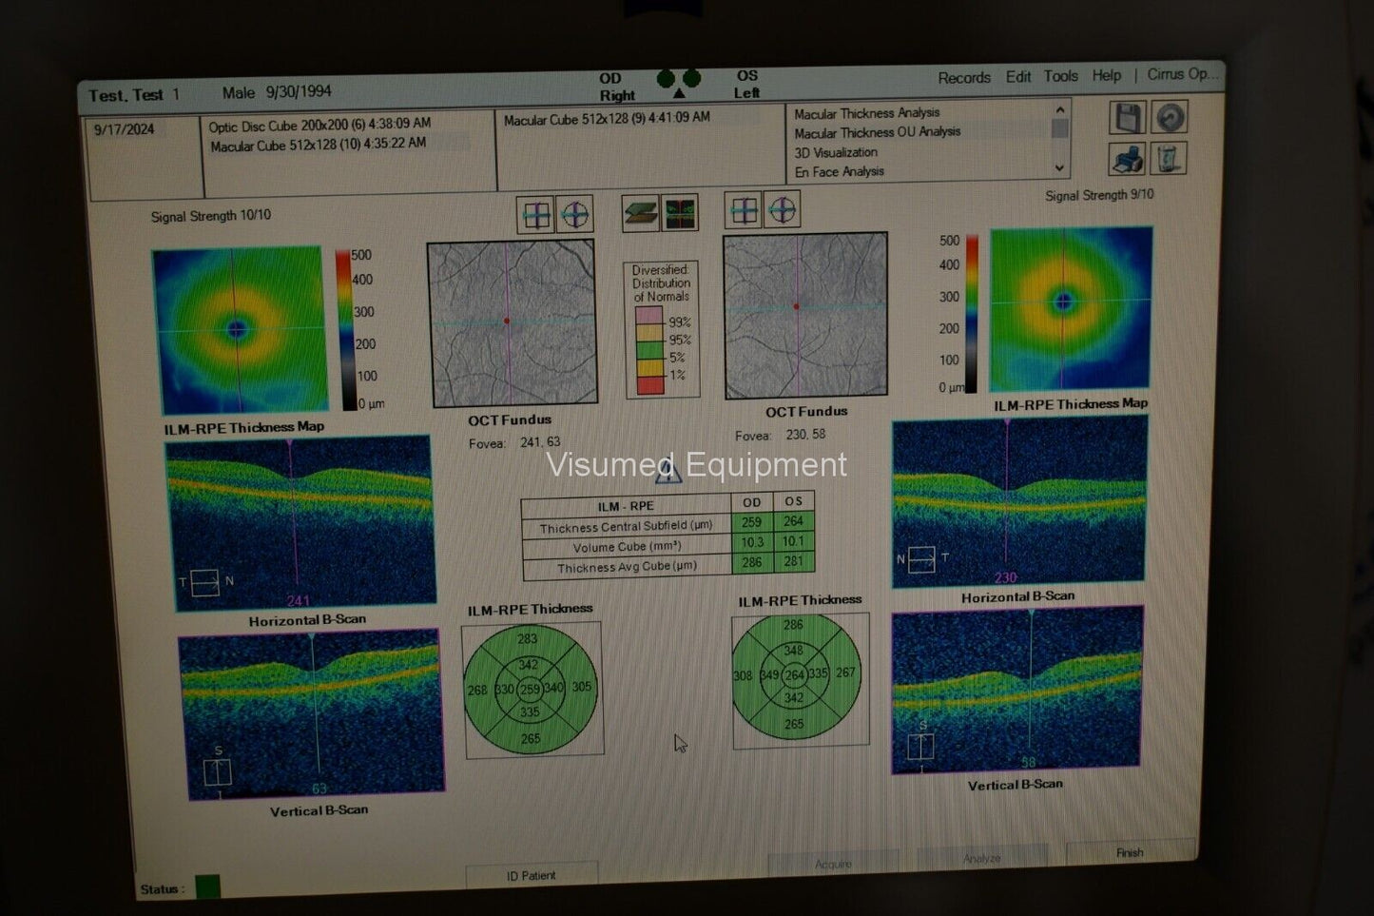Toggle the circular ETDRS overlay for right eye
The height and width of the screenshot is (916, 1374).
[x=574, y=215]
